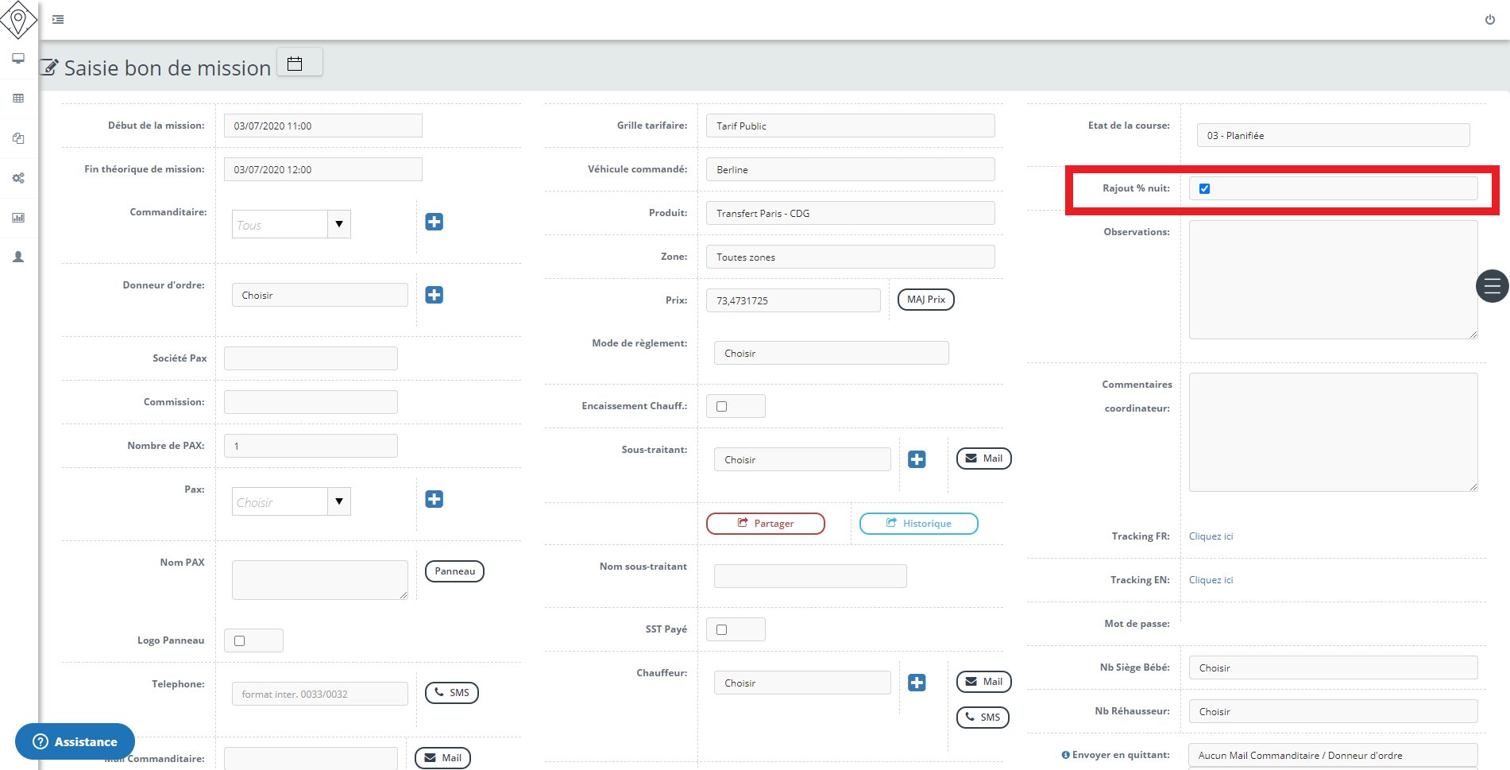Click the Observations text area
Screen dimensions: 1510x770
pos(1332,280)
